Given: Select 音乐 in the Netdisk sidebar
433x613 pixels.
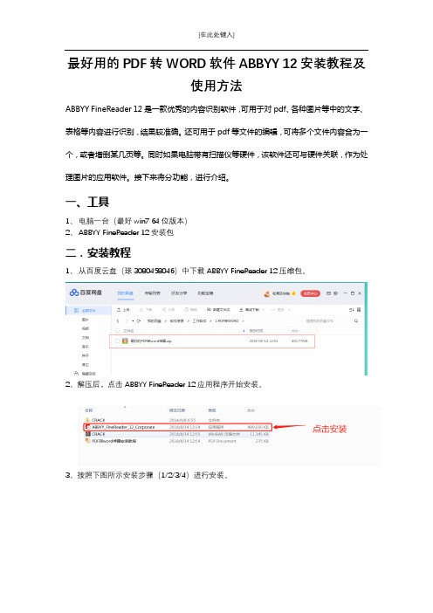Looking at the screenshot, I should tap(86, 347).
